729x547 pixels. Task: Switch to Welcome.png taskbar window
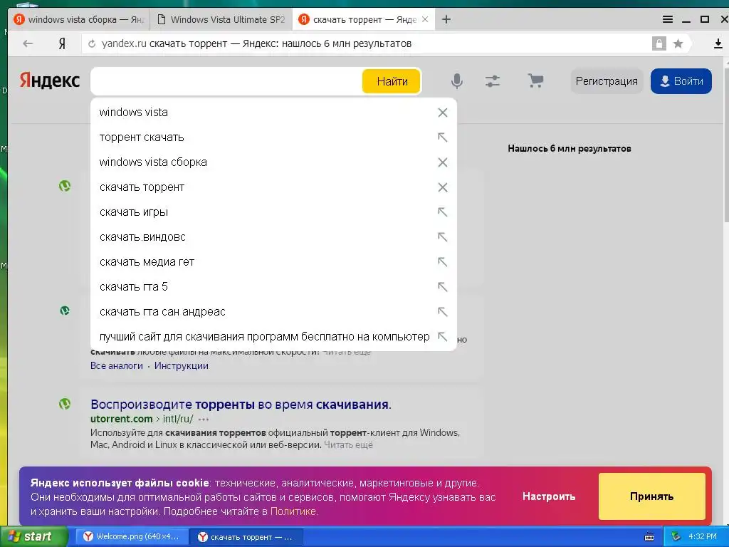pos(132,537)
